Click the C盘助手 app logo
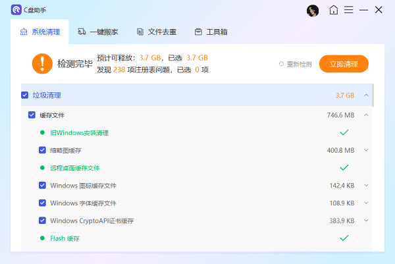 tap(16, 11)
